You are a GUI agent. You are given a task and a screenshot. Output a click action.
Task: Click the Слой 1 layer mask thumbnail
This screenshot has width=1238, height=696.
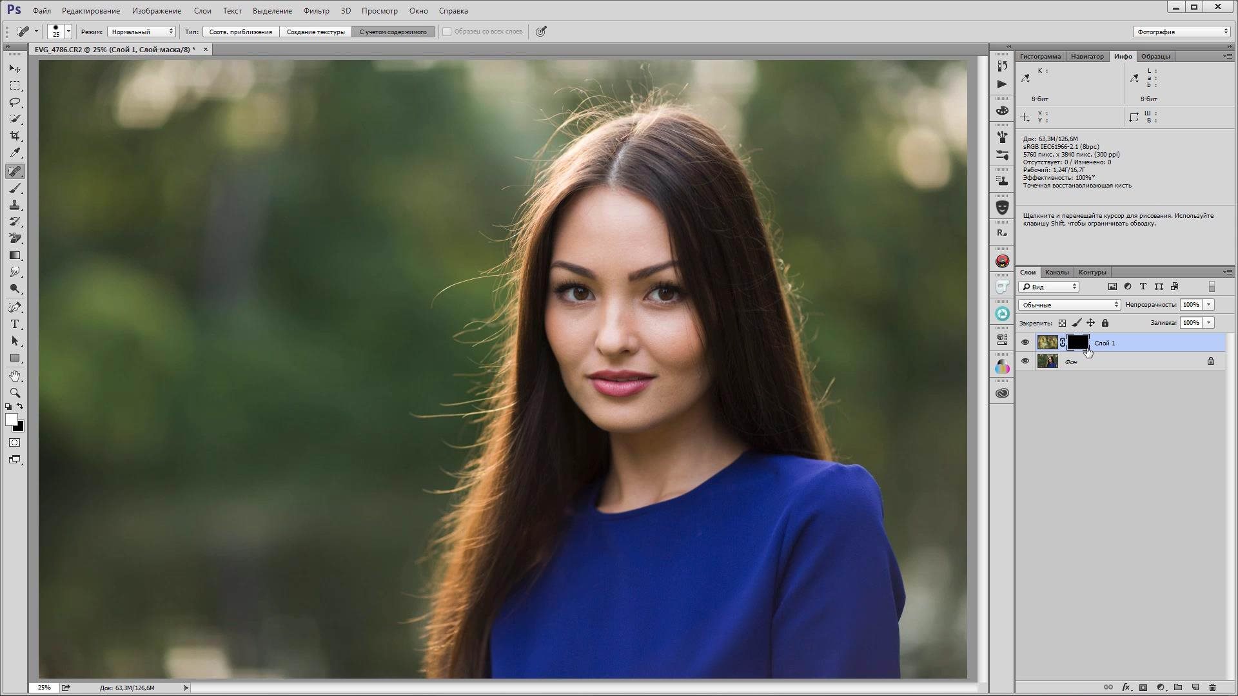1076,342
